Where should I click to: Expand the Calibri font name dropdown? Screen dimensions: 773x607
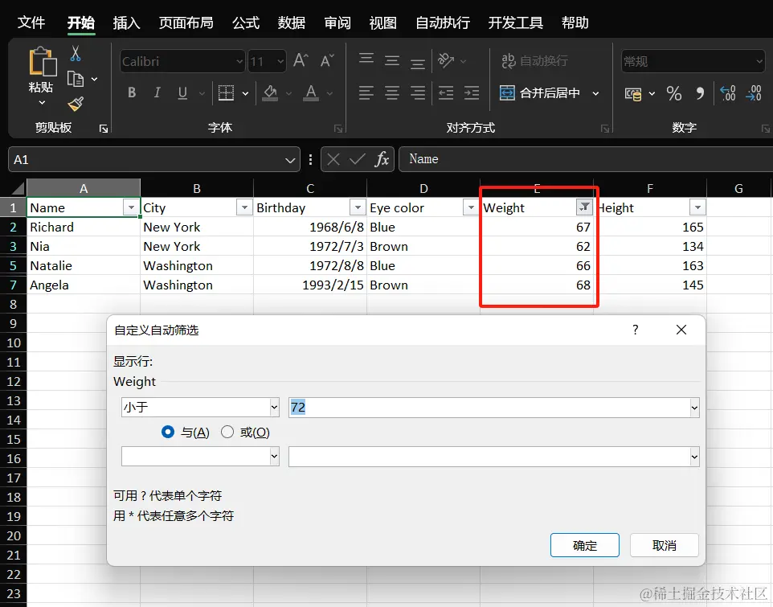239,62
